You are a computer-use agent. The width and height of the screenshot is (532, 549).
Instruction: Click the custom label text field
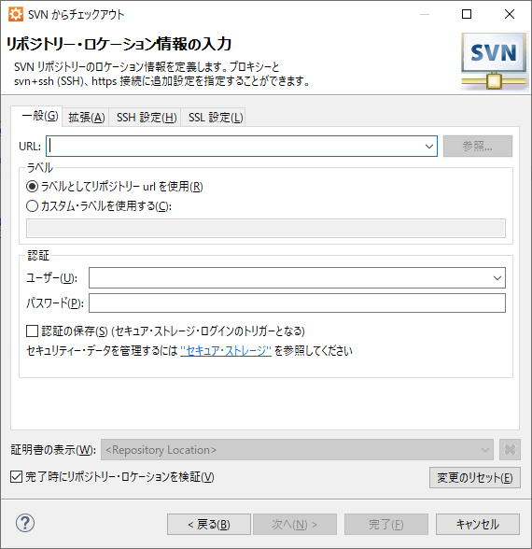click(266, 228)
